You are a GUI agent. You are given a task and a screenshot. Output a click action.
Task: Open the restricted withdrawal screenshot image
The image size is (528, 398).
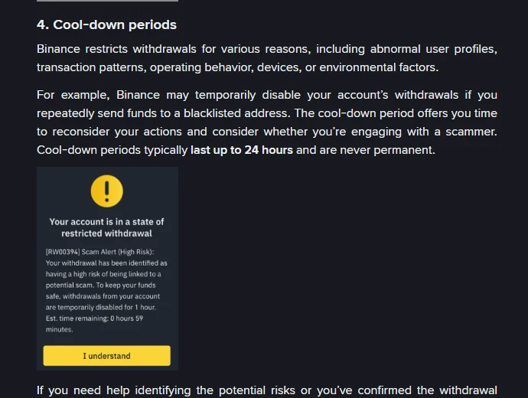pos(107,269)
